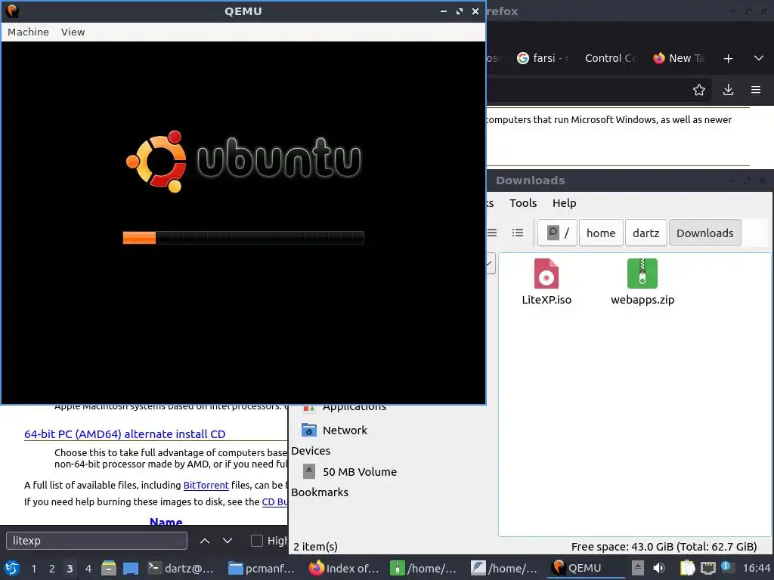Select the webapps.zip archive icon
Screen dimensions: 774x580
[x=642, y=273]
